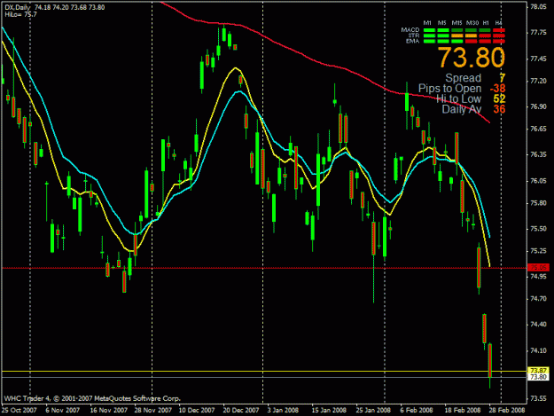Click the 28 Feb 2008 date label
The image size is (554, 416).
click(x=507, y=410)
